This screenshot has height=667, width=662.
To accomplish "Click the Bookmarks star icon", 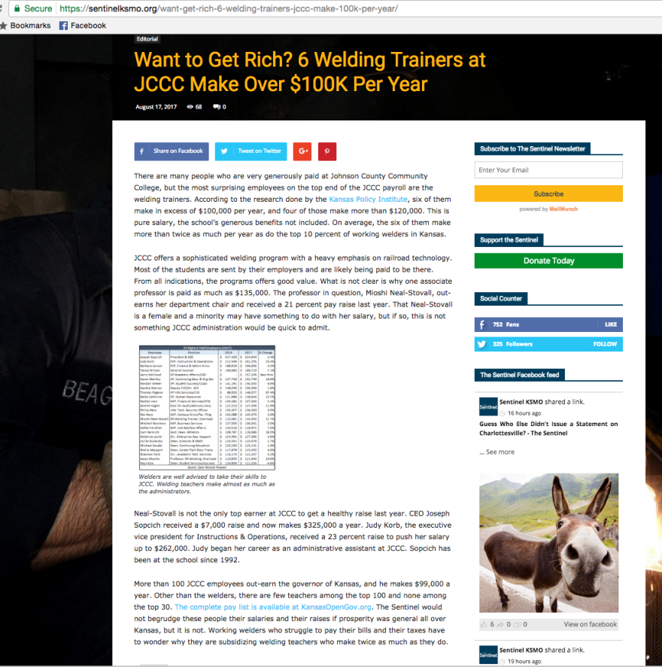I will (x=4, y=26).
